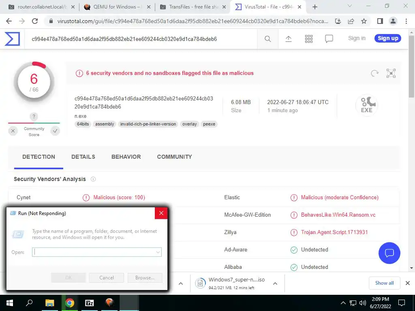The width and height of the screenshot is (415, 311).
Task: Close the downloads bar with X
Action: coord(408,283)
